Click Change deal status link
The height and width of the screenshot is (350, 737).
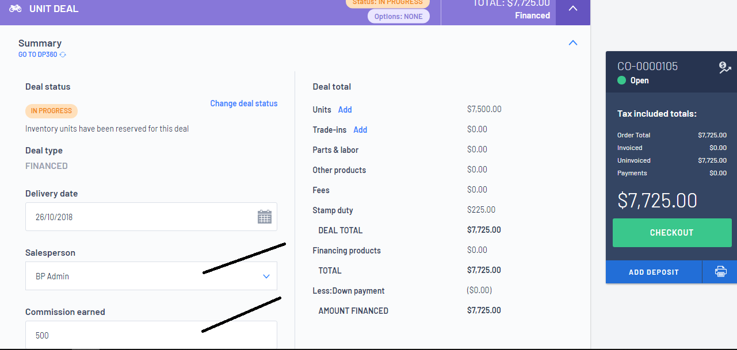(x=244, y=103)
